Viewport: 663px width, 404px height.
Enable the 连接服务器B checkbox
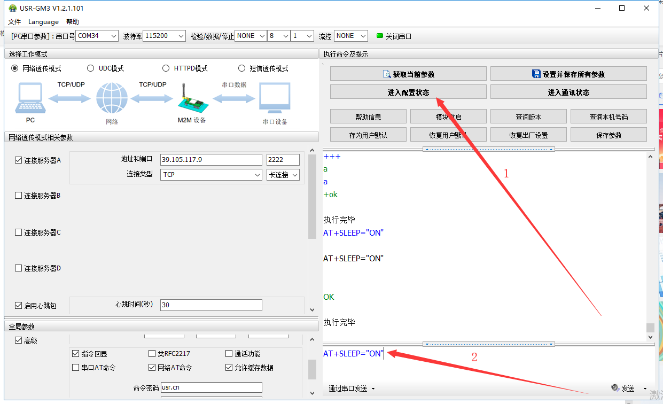(x=19, y=196)
